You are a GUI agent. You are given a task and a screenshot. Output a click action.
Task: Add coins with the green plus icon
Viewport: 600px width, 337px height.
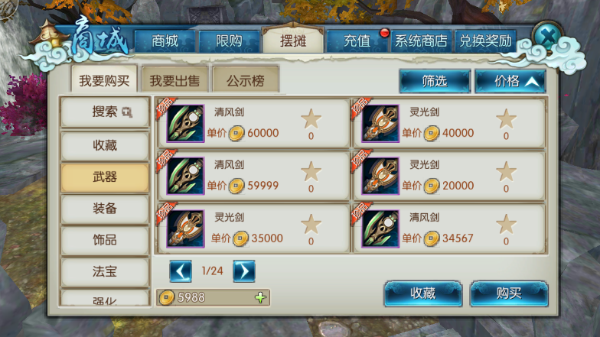260,298
